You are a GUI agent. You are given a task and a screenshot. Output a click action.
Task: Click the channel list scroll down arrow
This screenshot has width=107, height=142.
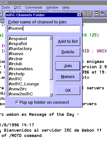click(51, 95)
